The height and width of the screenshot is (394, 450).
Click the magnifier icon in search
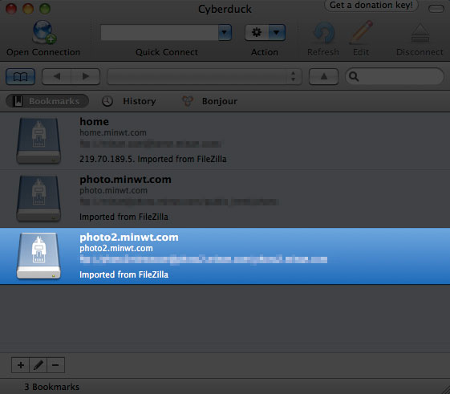(354, 77)
